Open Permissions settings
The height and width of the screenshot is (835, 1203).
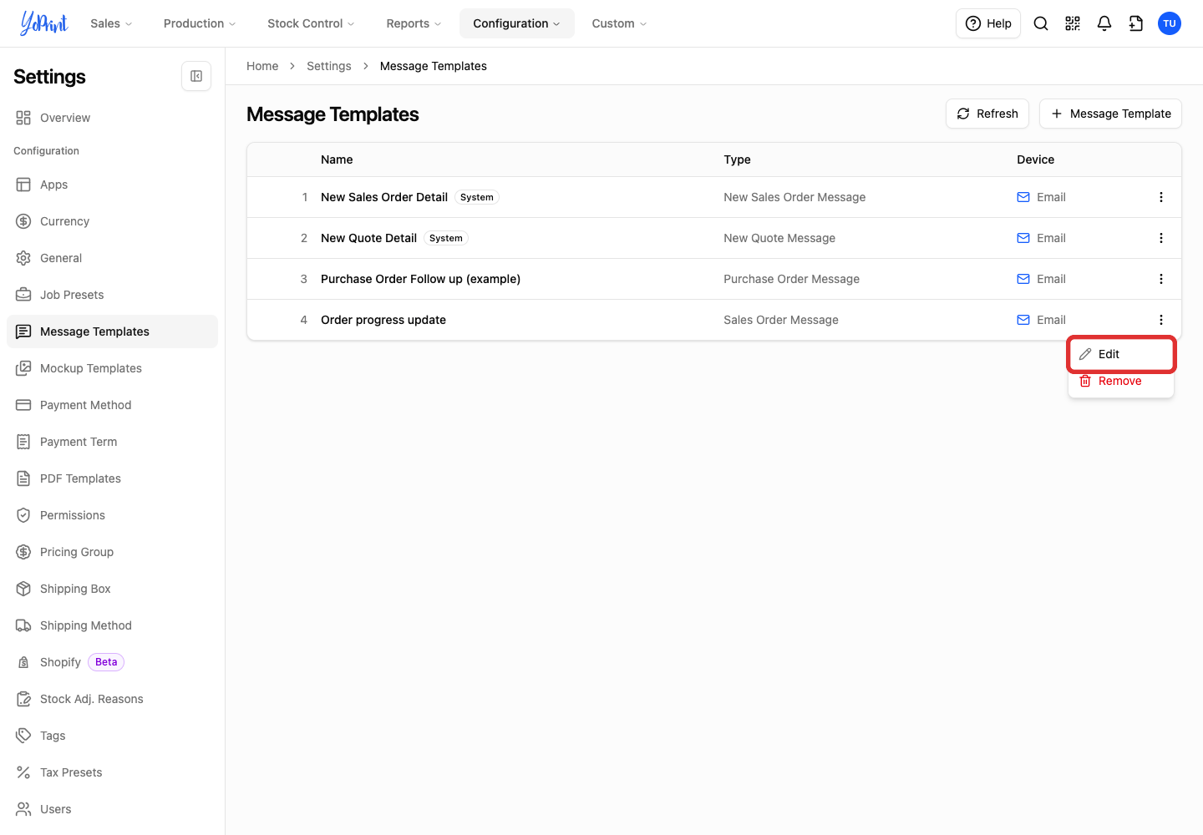[x=112, y=515]
